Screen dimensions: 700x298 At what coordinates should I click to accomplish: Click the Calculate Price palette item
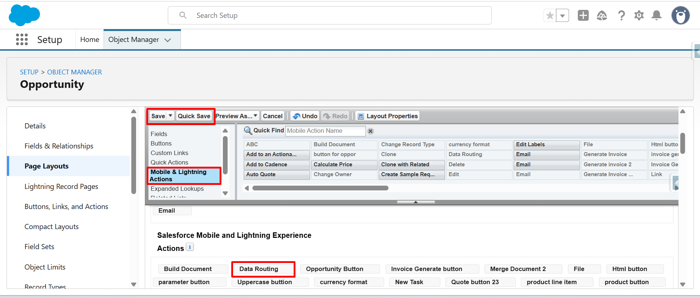344,165
